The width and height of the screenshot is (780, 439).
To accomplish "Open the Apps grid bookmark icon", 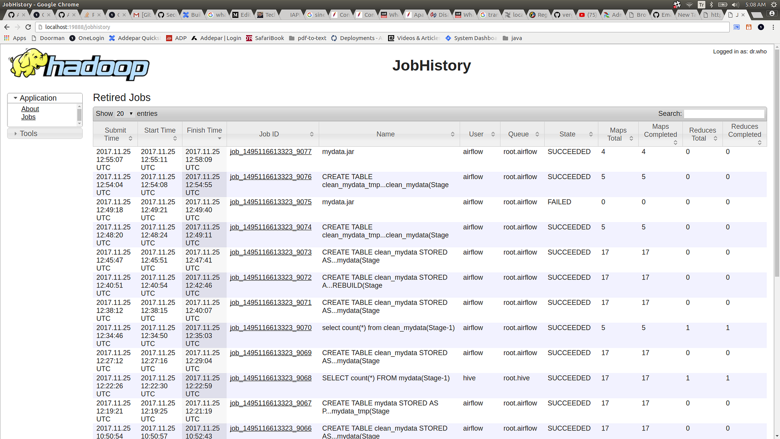I will pyautogui.click(x=7, y=38).
